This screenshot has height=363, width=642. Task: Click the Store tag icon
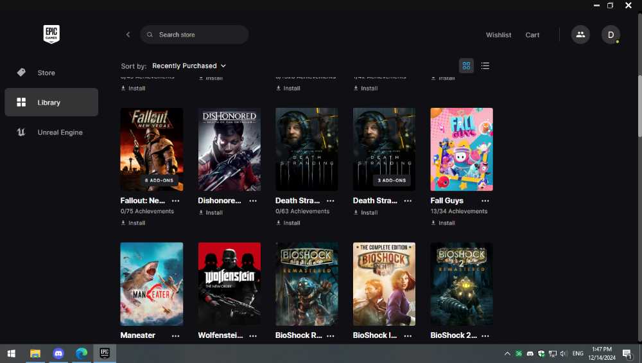click(x=21, y=73)
